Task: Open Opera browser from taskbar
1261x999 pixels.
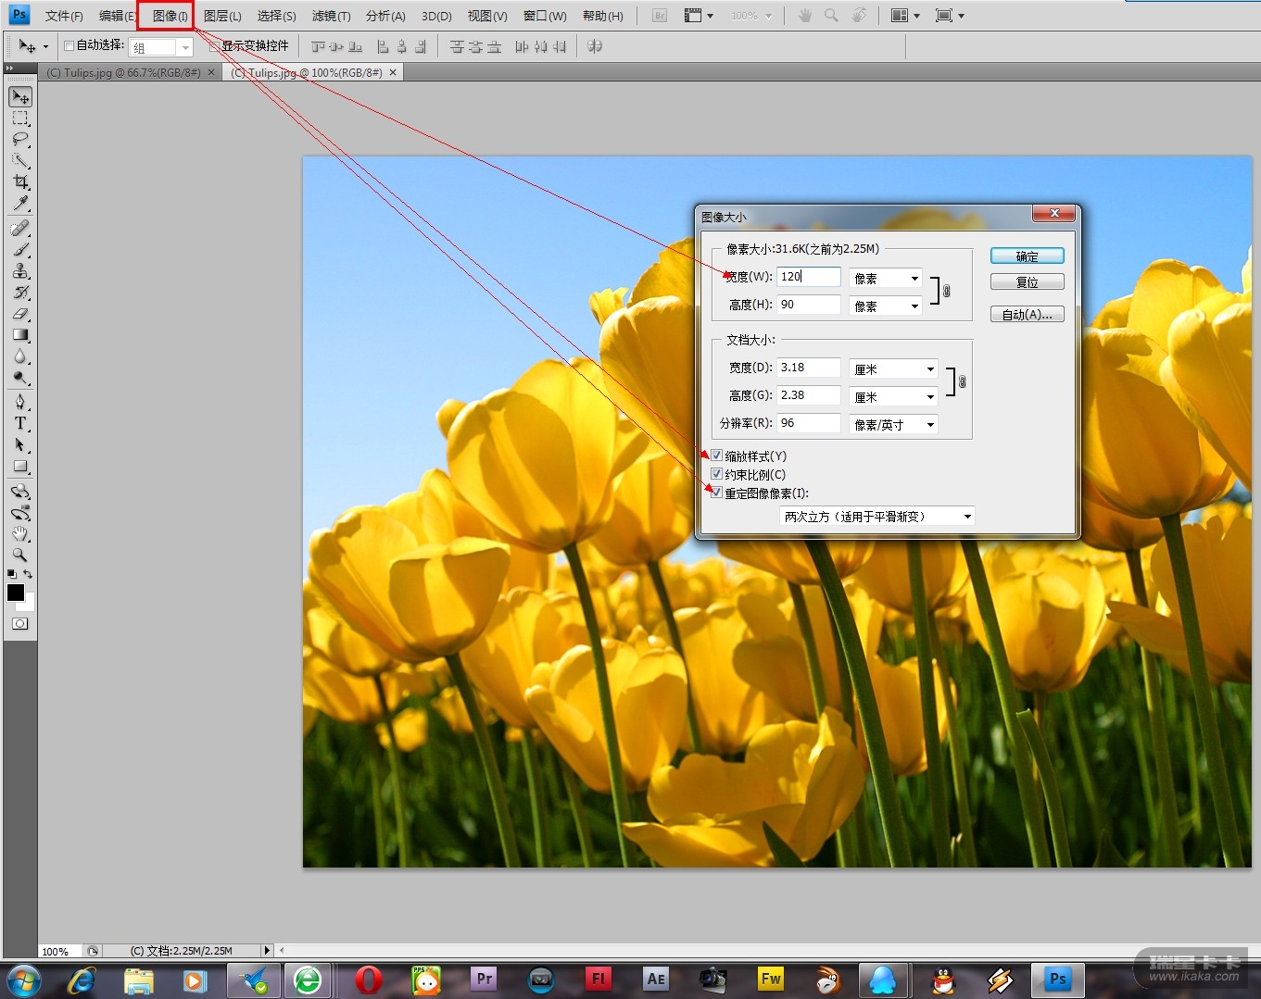Action: [x=368, y=980]
